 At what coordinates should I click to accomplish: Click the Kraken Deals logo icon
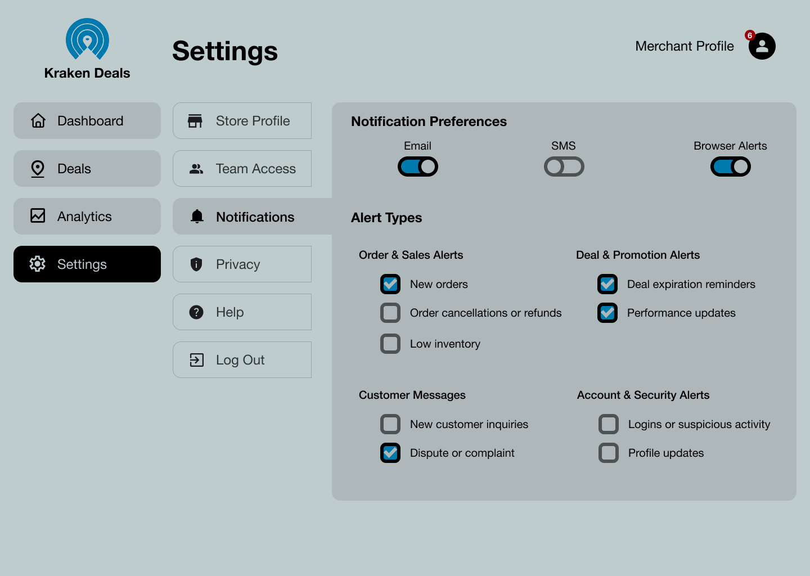pos(87,39)
